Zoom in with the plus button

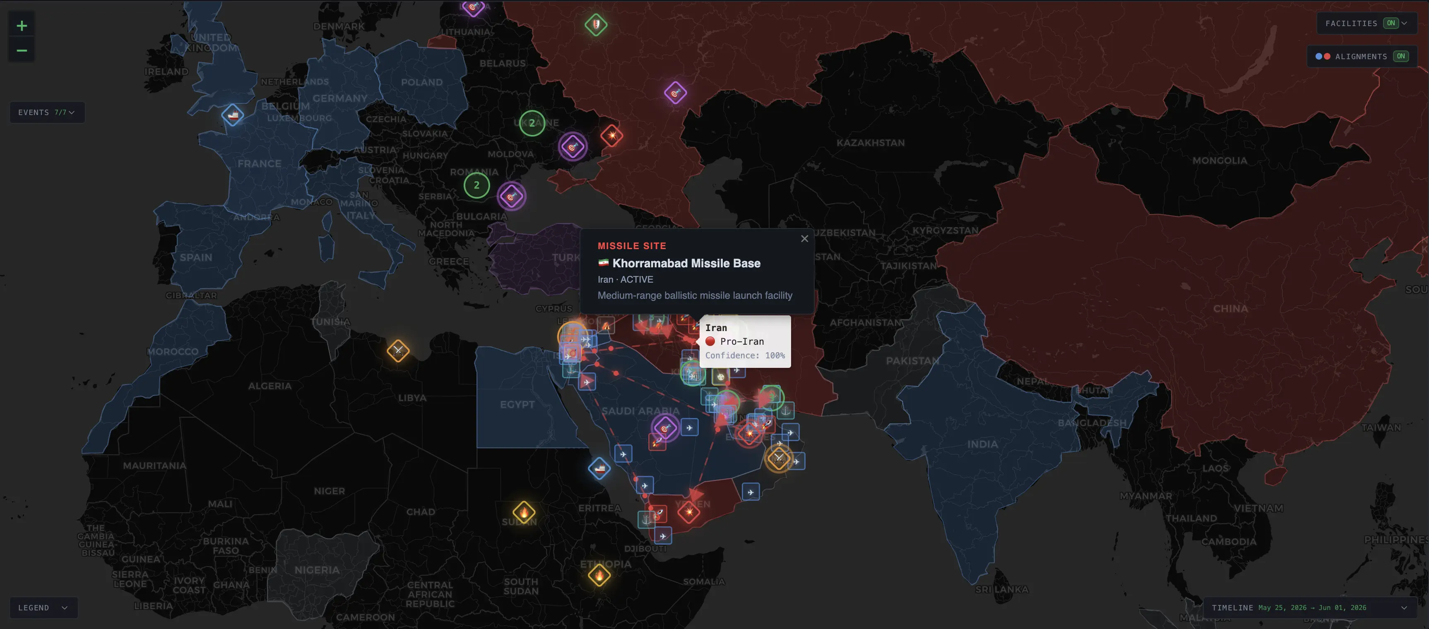pyautogui.click(x=22, y=26)
